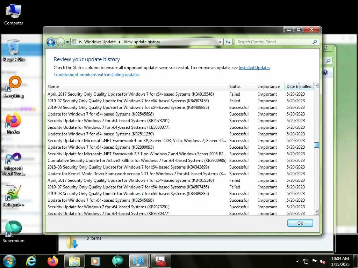This screenshot has width=358, height=268.
Task: Open Windows Explorer from the taskbar
Action: 74,261
